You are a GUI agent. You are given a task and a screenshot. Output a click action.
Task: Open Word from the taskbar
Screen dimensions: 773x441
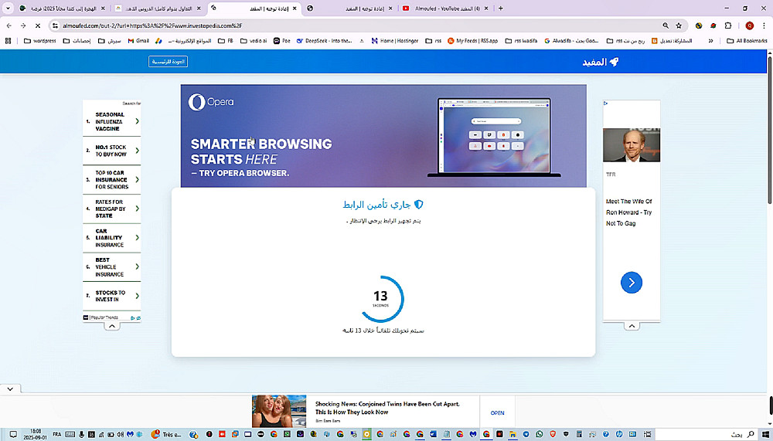click(x=434, y=434)
